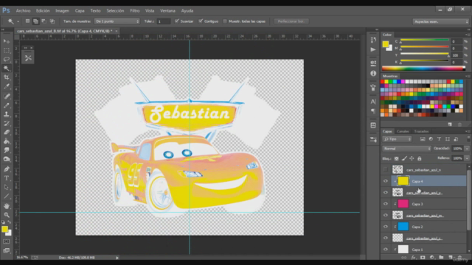472x265 pixels.
Task: Select the Rectangular Marquee tool
Action: 7,50
